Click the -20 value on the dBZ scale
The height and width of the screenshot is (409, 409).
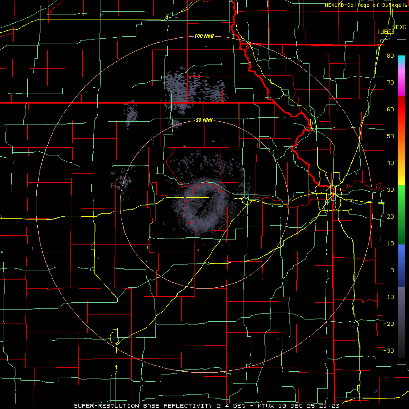point(389,324)
